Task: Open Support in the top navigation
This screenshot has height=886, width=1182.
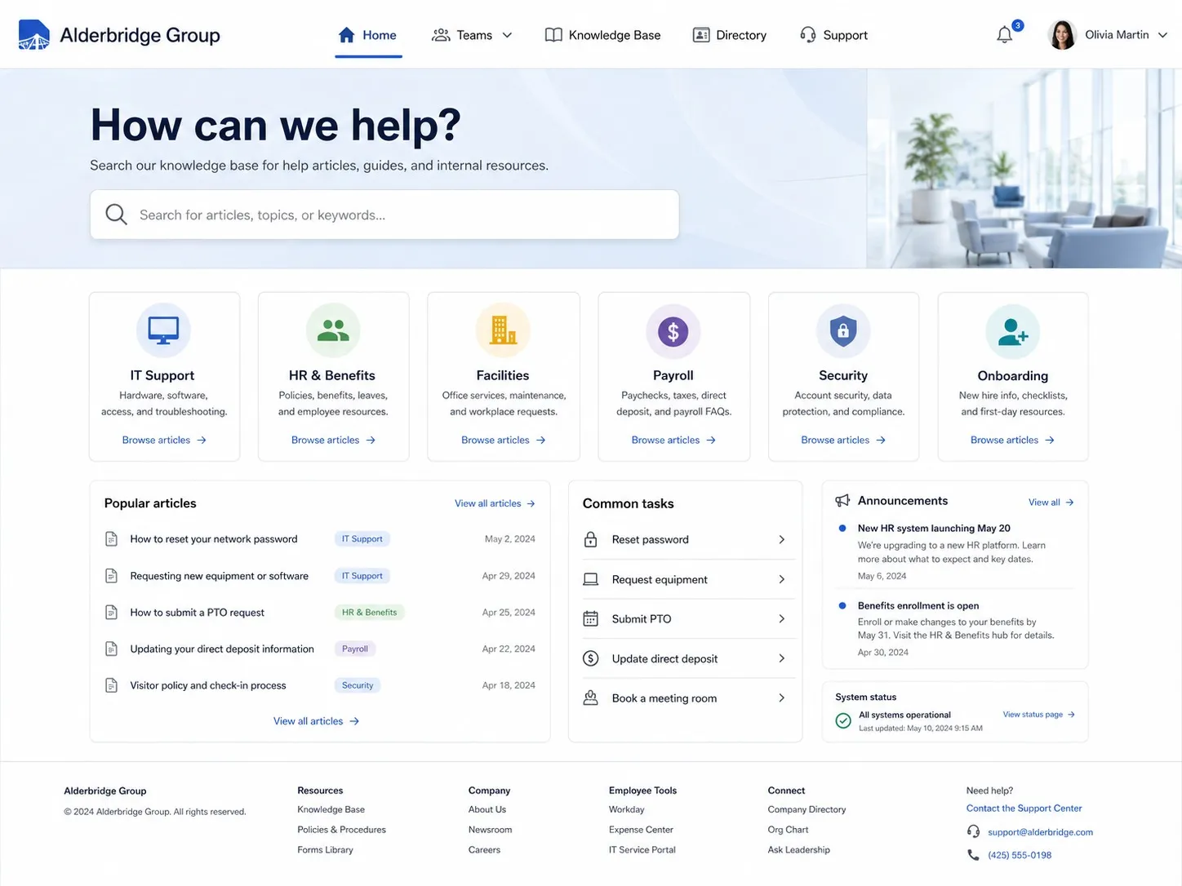Action: click(833, 35)
